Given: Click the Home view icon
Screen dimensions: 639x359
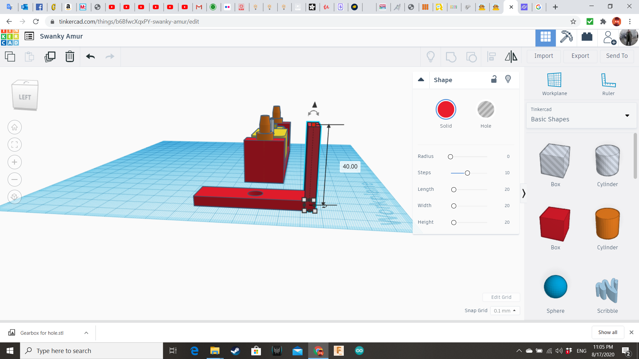Looking at the screenshot, I should (15, 127).
